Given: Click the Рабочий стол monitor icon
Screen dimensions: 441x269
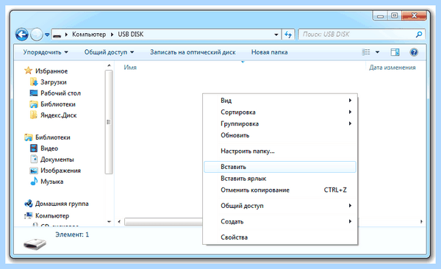Looking at the screenshot, I should tap(34, 93).
